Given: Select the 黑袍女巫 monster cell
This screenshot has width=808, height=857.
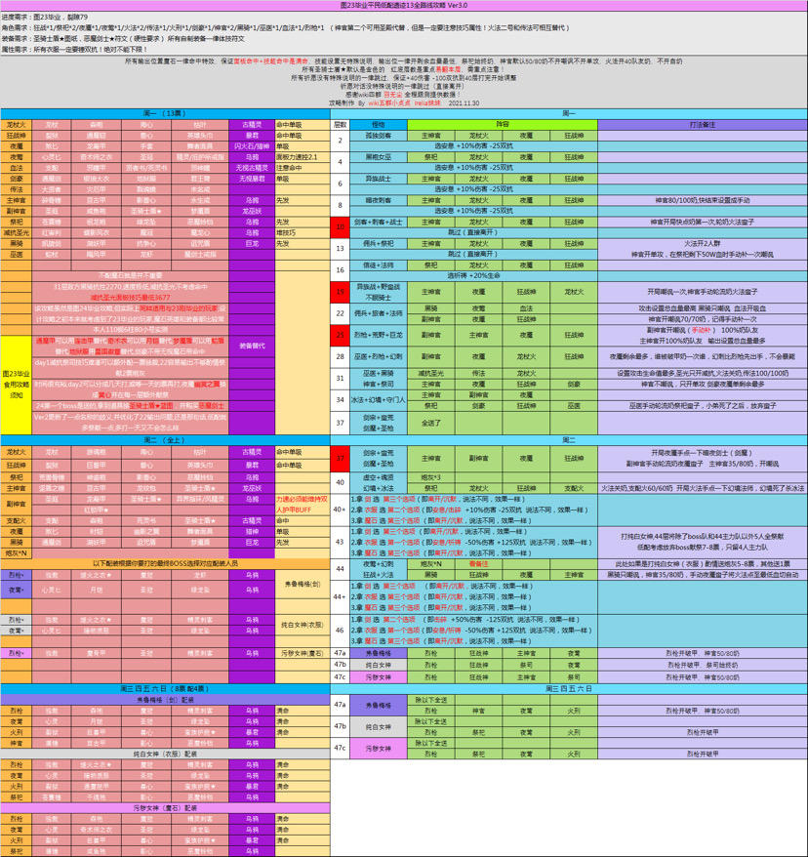Looking at the screenshot, I should pyautogui.click(x=378, y=157).
